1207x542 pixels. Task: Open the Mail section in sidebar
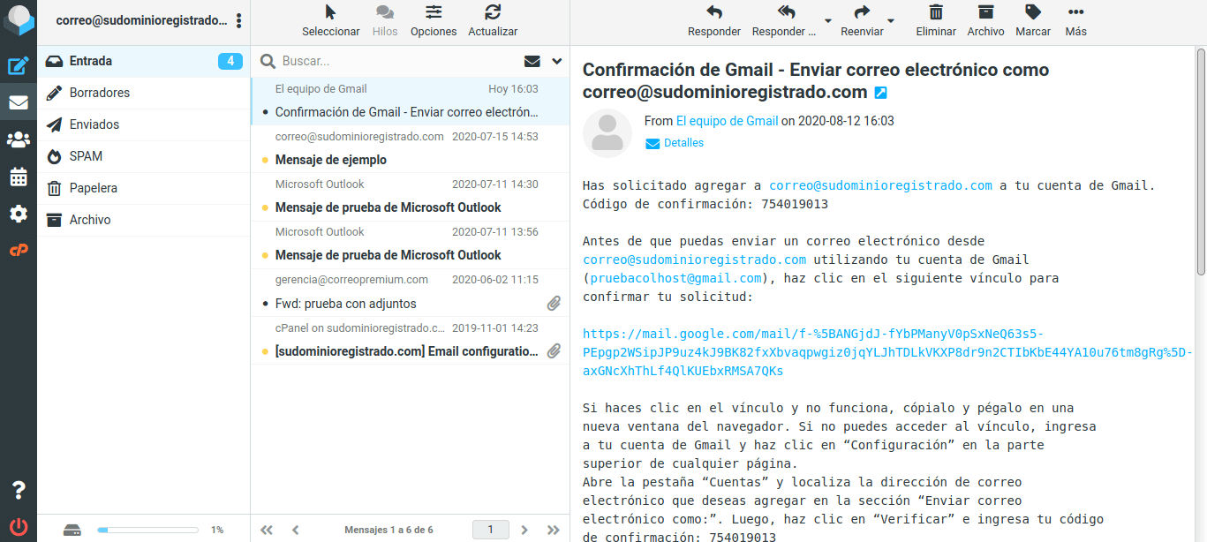[x=19, y=102]
